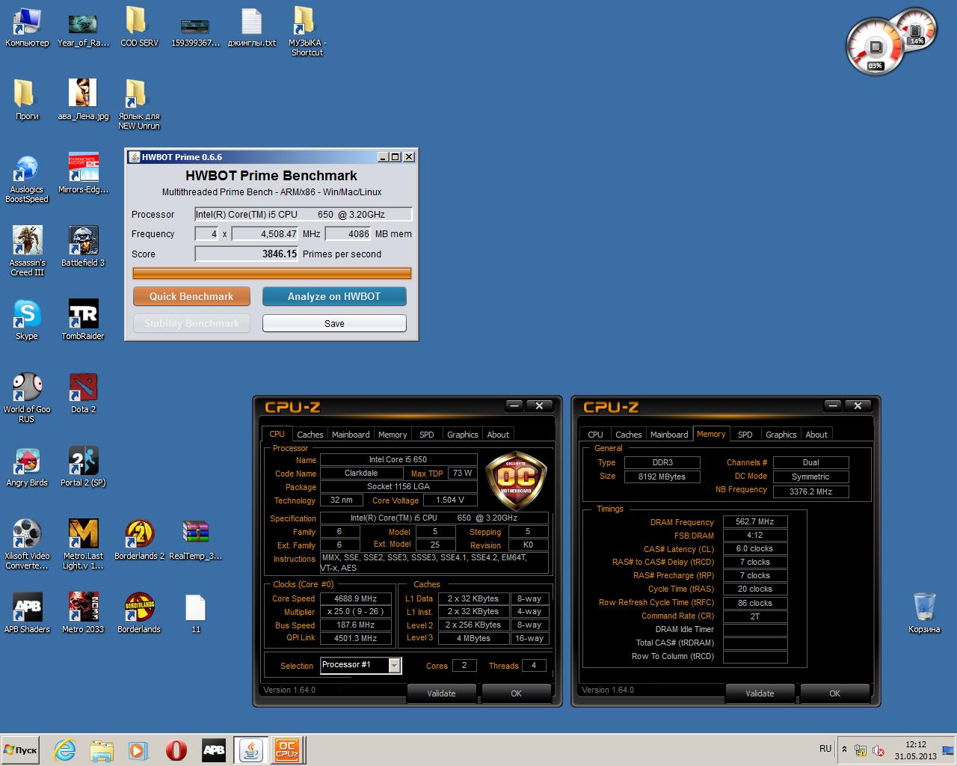Launch Borderlands 2 shortcut
Viewport: 957px width, 766px height.
click(x=139, y=540)
